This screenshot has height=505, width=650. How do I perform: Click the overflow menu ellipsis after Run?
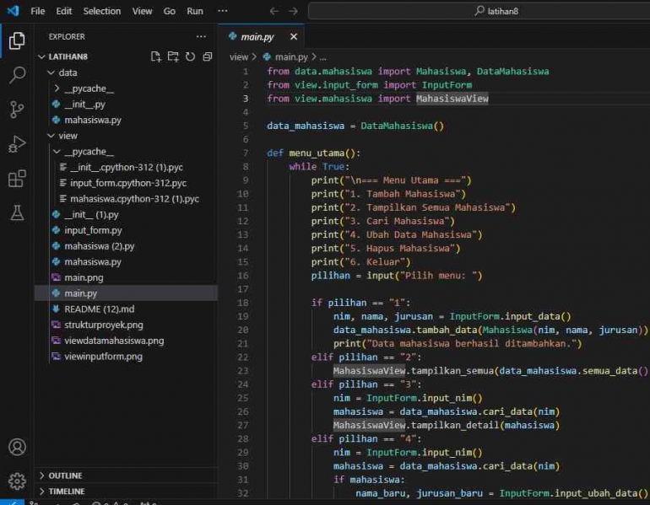click(x=223, y=11)
